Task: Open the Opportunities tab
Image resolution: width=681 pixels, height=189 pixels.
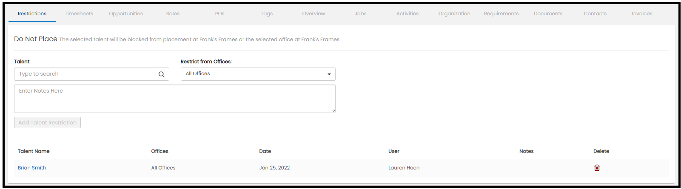Action: (x=126, y=14)
